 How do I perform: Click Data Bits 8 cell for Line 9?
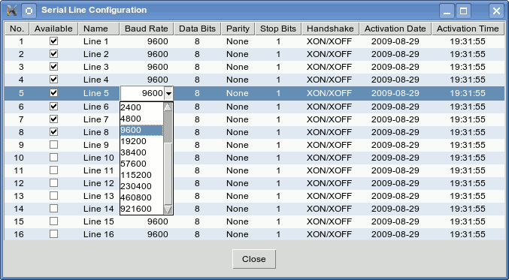198,145
